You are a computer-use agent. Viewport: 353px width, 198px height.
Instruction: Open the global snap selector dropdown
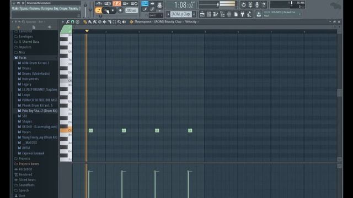[156, 15]
